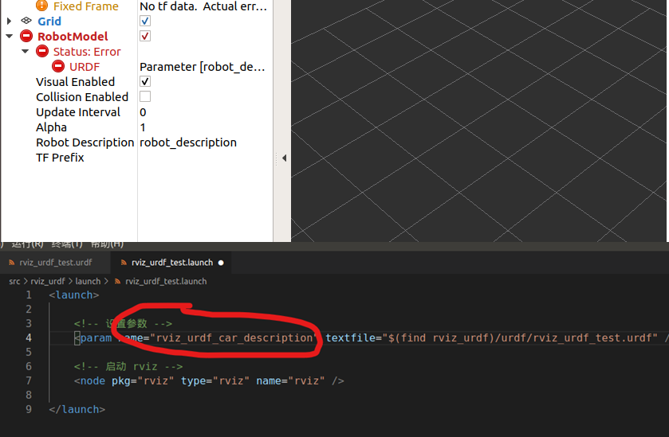Image resolution: width=669 pixels, height=437 pixels.
Task: Click the rviz_urdf_test.launch tab file icon
Action: (x=124, y=263)
